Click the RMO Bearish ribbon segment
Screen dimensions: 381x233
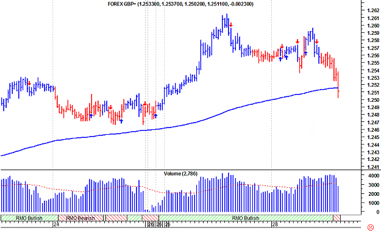tap(80, 218)
